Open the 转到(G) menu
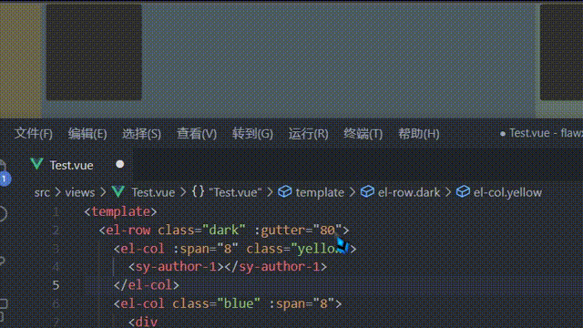This screenshot has height=328, width=583. pos(252,134)
